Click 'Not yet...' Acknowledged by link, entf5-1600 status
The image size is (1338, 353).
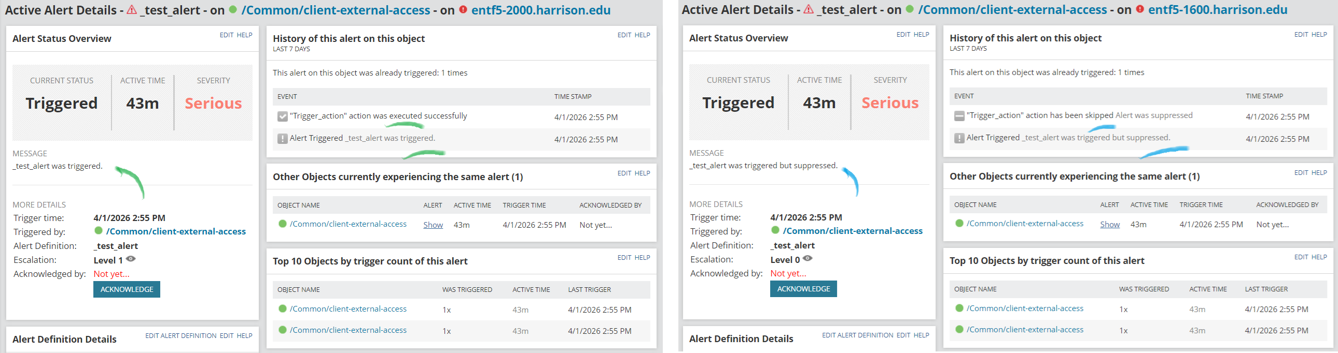[x=788, y=273]
